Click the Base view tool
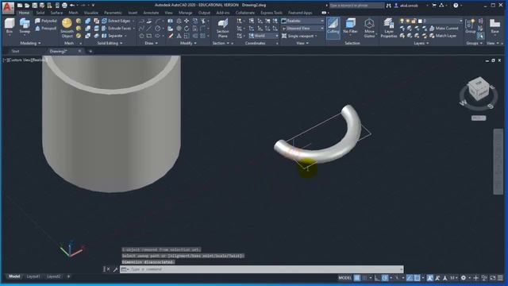 [x=495, y=26]
